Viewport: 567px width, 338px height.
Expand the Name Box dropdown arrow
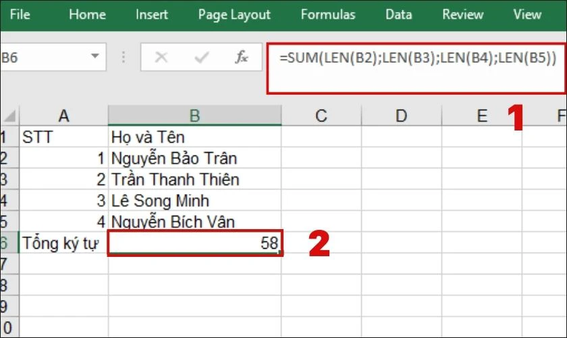(x=94, y=56)
